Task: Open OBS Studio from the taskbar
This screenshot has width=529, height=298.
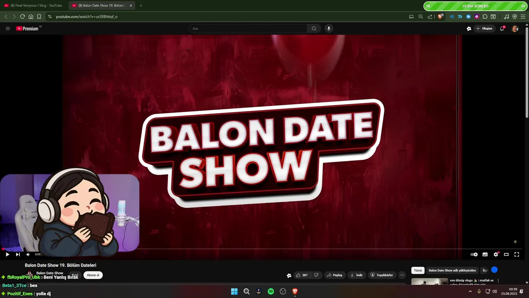Action: coord(283,291)
